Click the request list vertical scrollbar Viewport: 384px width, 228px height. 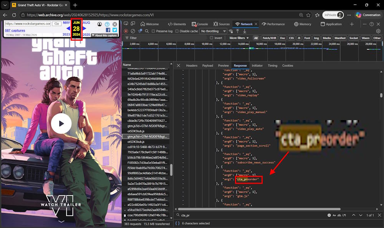coord(171,170)
